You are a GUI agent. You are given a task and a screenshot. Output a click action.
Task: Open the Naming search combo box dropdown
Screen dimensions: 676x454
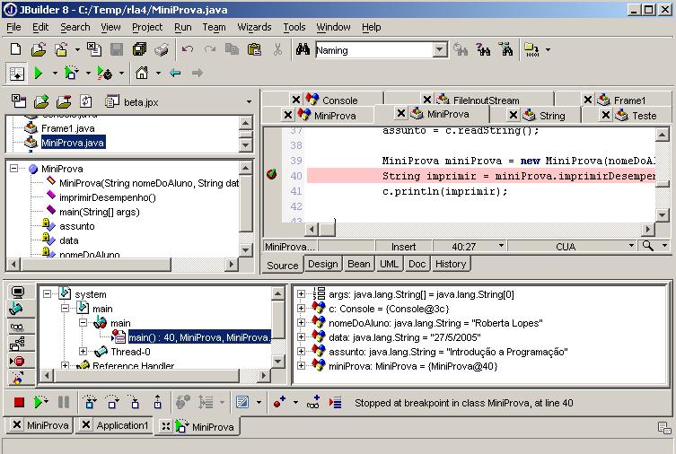coord(439,50)
